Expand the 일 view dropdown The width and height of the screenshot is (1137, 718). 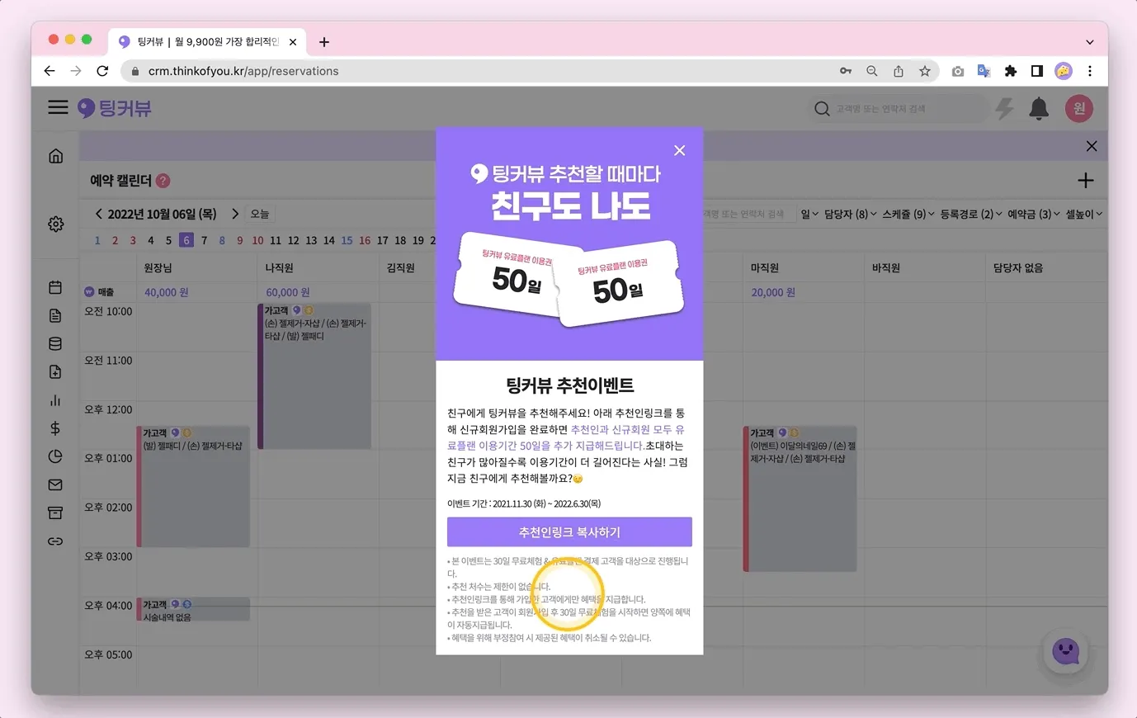tap(809, 214)
